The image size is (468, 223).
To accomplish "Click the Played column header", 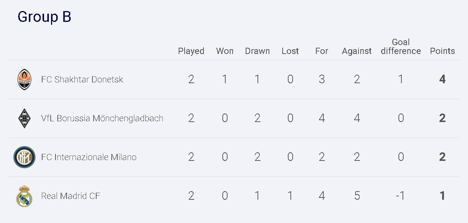I will 191,51.
